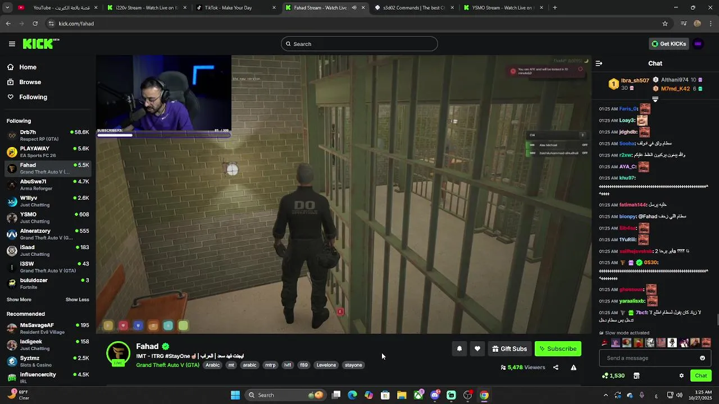The width and height of the screenshot is (719, 404).
Task: Click the Gift Subs button
Action: (509, 348)
